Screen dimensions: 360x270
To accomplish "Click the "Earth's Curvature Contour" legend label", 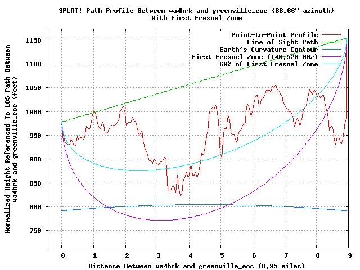I will pos(269,49).
